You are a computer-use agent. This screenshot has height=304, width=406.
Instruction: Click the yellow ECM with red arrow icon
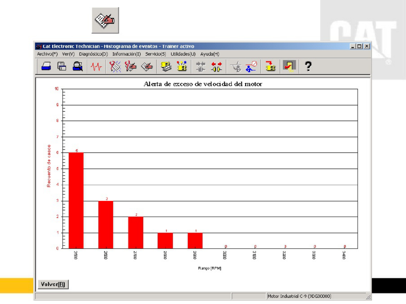point(270,67)
